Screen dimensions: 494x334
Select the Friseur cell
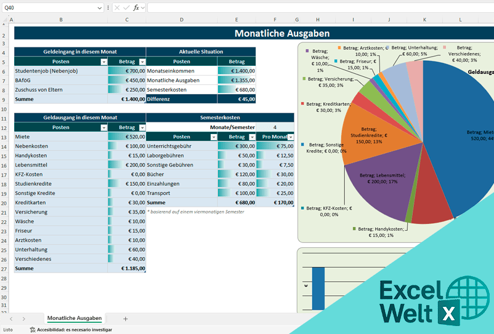[61, 231]
